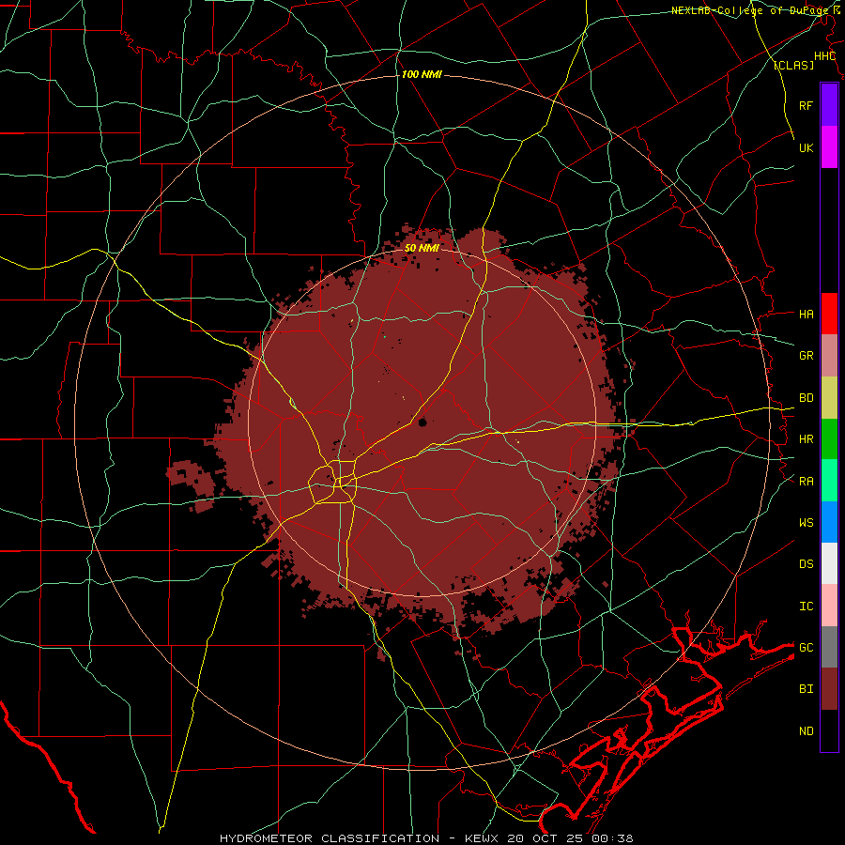Select the dusty pink GR legend swatch
Image resolution: width=845 pixels, height=845 pixels.
(829, 356)
